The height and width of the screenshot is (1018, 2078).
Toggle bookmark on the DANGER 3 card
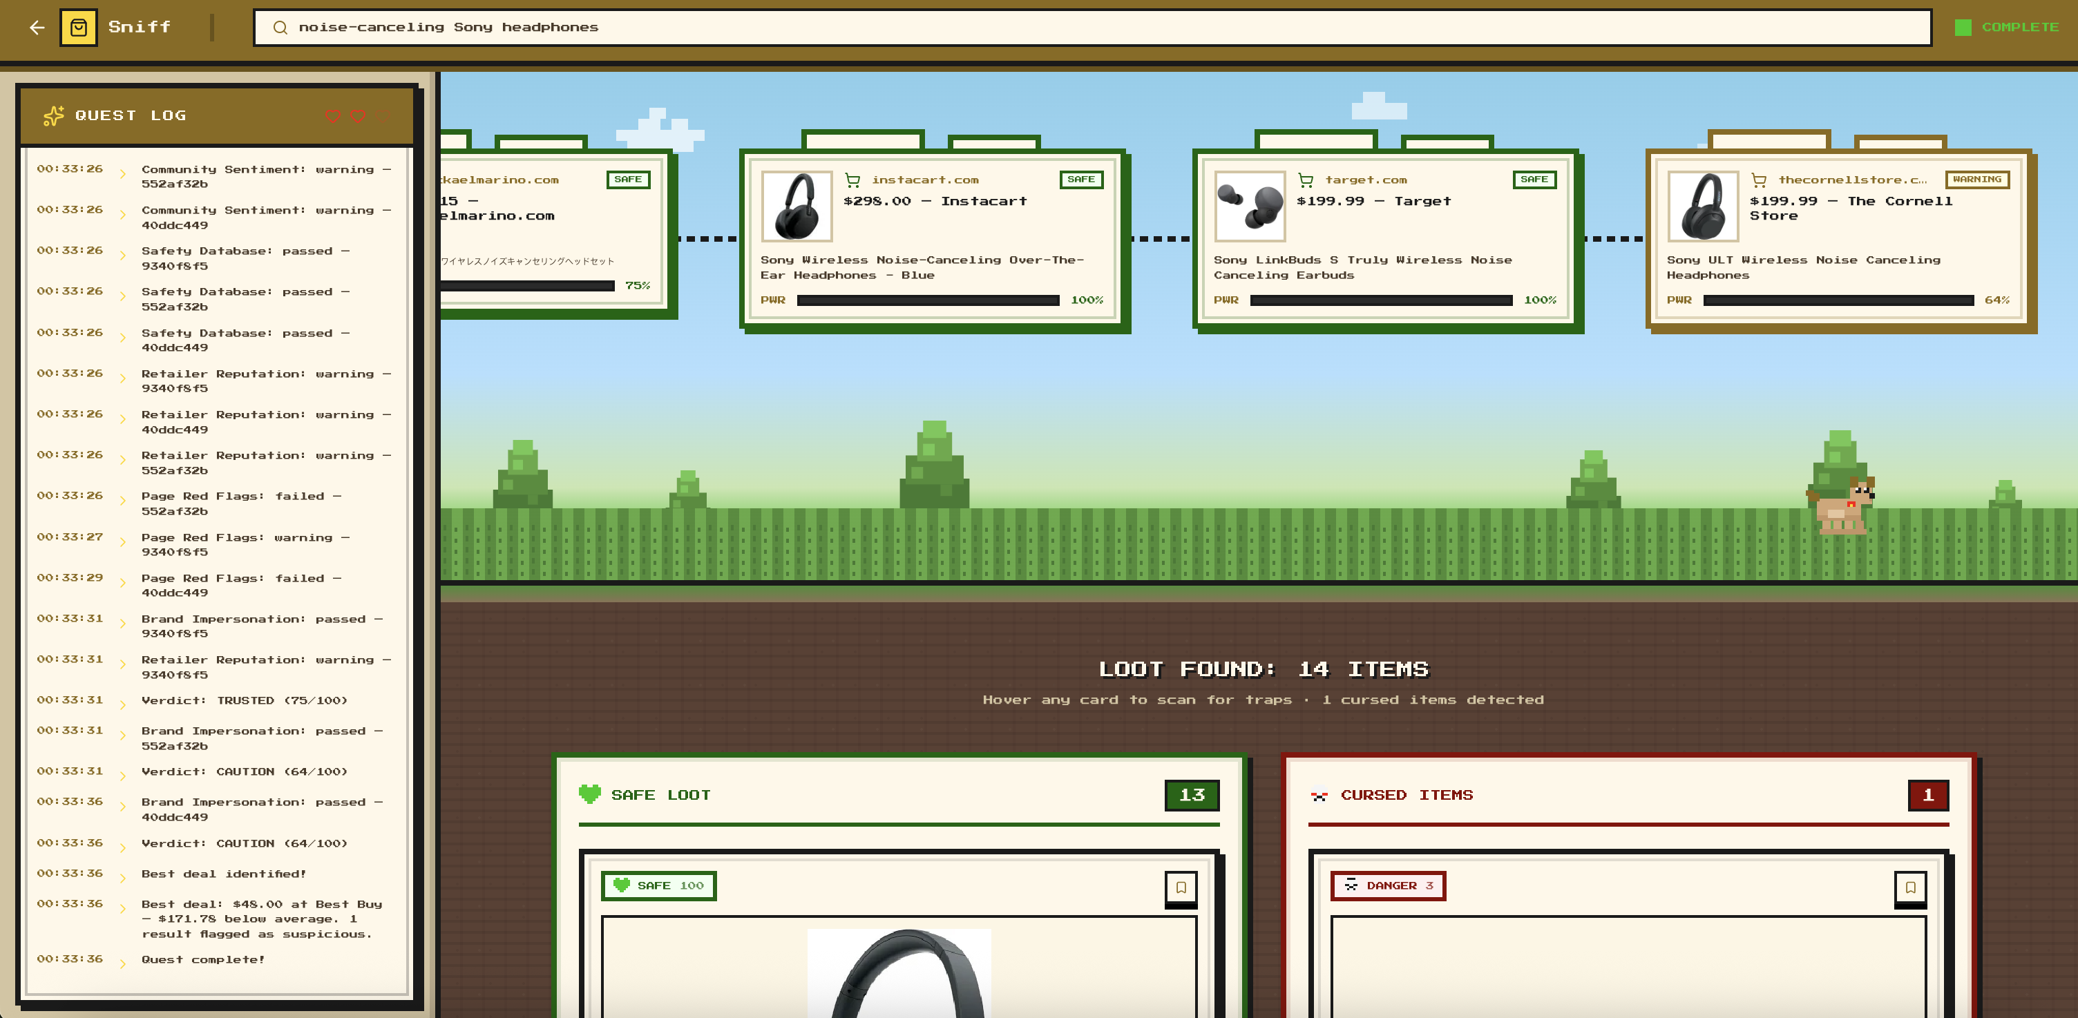(x=1909, y=887)
